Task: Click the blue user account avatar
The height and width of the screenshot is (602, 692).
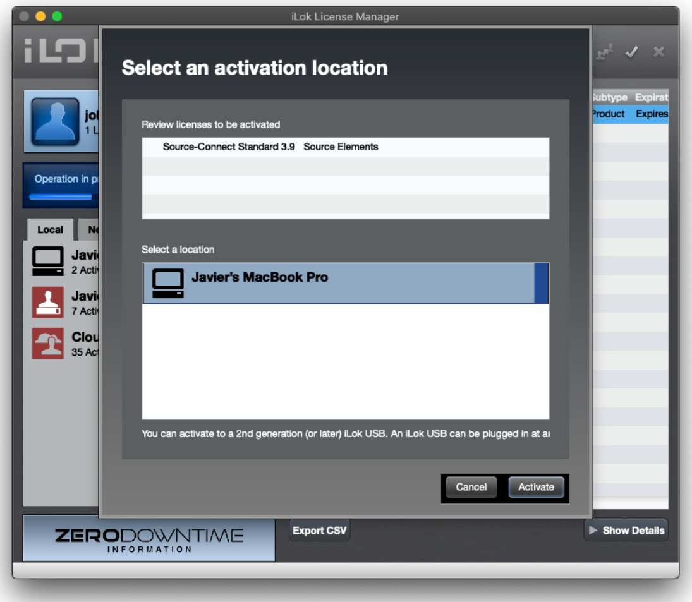Action: click(x=55, y=122)
